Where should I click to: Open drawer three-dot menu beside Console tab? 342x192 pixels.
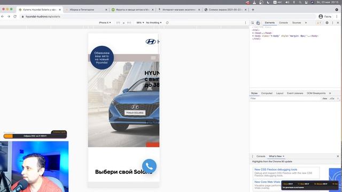[253, 156]
